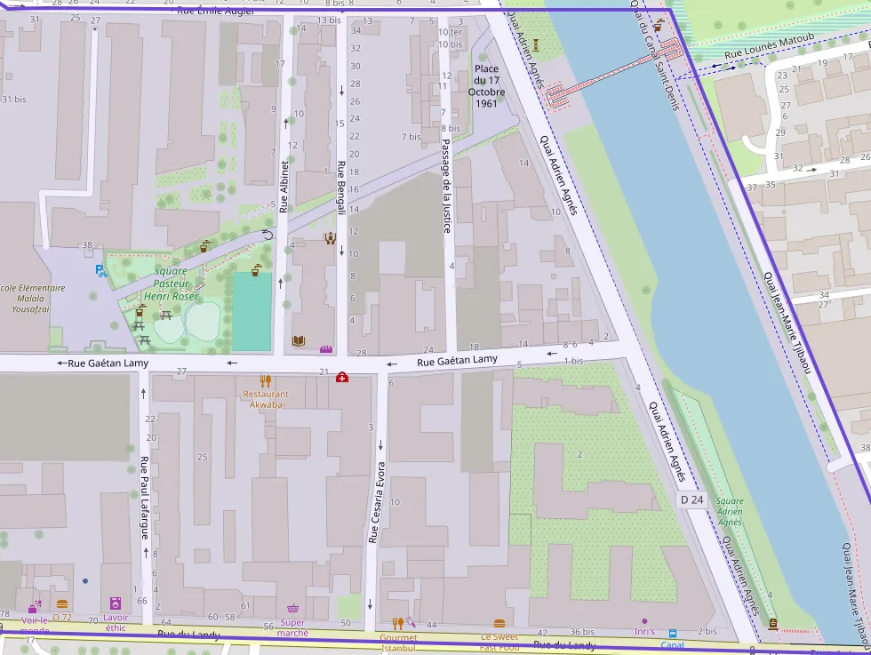The width and height of the screenshot is (871, 655).
Task: Click the Restaurant Akwaba fork-and-knife icon
Action: click(x=265, y=381)
